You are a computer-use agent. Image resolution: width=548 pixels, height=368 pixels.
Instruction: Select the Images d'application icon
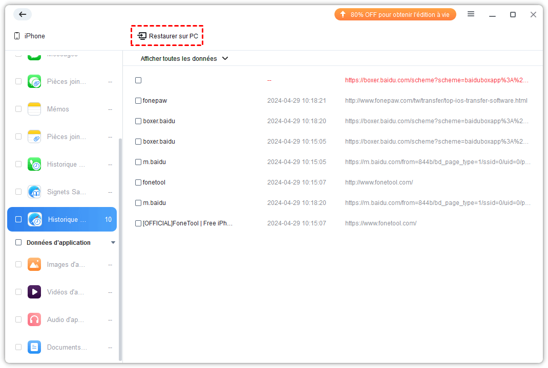34,264
